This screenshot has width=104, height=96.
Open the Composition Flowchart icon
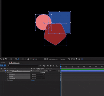pyautogui.click(x=76, y=59)
